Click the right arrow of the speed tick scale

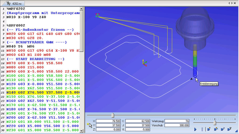[235, 119]
